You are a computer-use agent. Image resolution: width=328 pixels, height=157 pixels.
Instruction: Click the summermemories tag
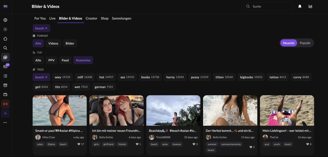231,144
